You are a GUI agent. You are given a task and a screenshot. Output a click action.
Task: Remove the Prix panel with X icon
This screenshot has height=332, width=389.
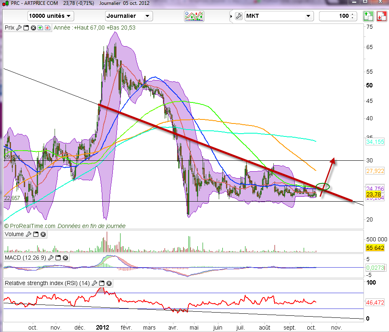point(33,28)
